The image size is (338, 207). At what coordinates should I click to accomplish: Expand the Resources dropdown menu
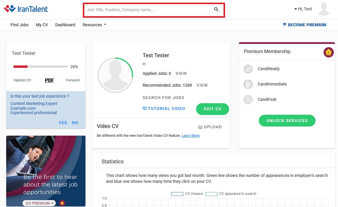click(x=94, y=25)
